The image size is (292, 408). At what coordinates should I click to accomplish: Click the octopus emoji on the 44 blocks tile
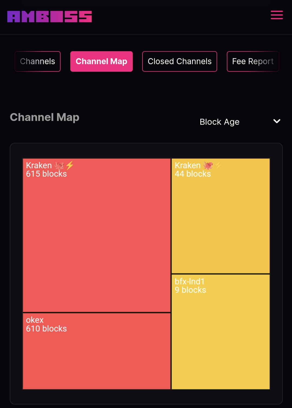click(x=208, y=165)
